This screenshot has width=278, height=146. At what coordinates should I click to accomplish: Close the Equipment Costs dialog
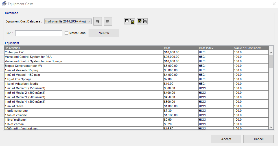[x=274, y=4]
